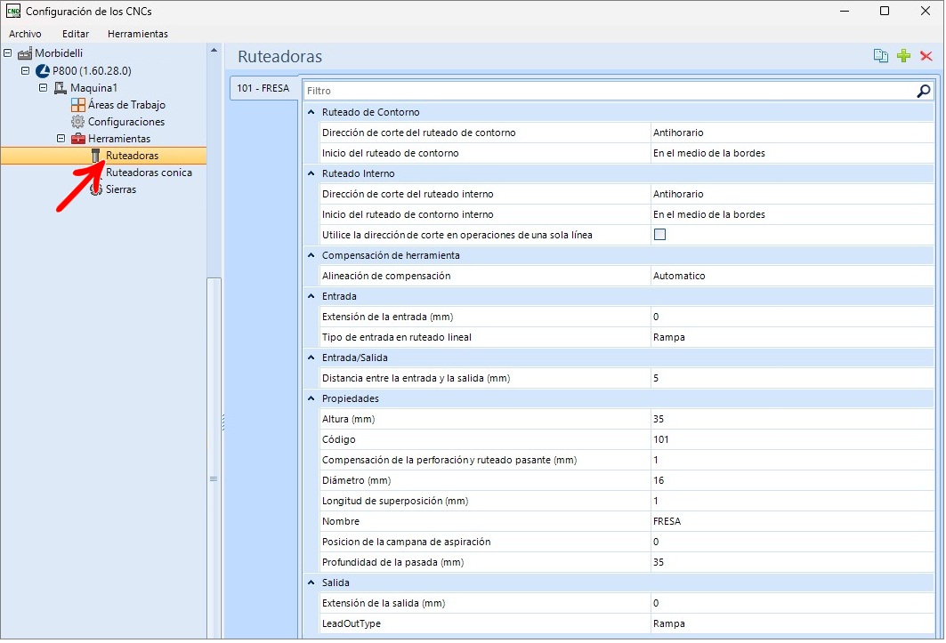Open the Herramientas menu
Viewport: 946px width, 643px height.
[x=138, y=34]
